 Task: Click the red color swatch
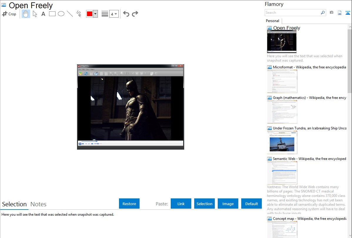(90, 14)
